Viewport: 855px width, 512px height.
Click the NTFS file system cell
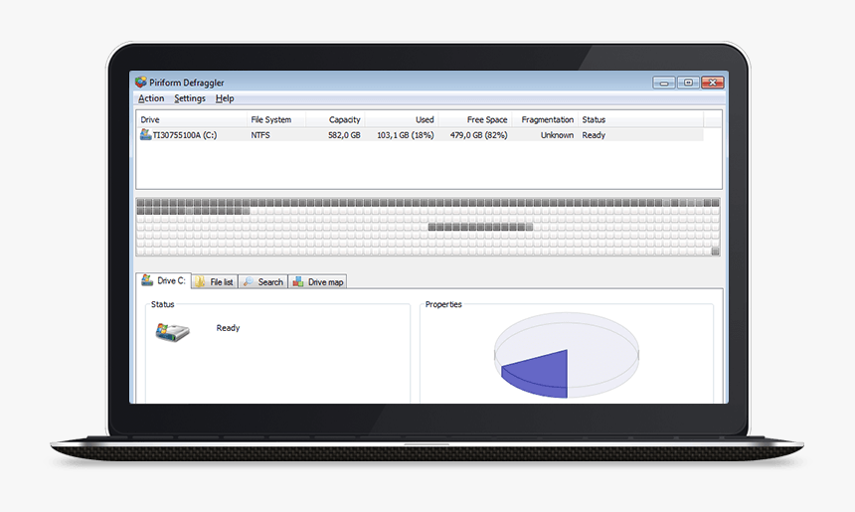(x=260, y=134)
